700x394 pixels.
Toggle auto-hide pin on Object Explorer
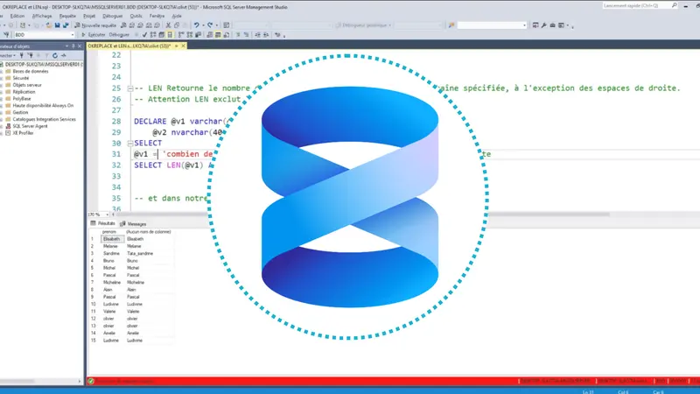73,46
